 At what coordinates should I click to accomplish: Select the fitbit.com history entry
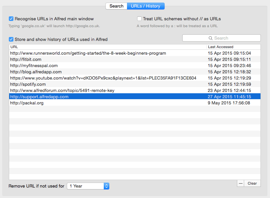(26, 59)
